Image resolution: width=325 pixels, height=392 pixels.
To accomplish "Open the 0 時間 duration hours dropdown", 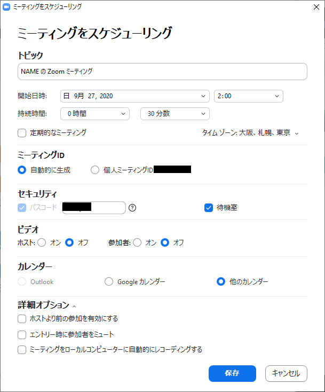I will [x=94, y=114].
